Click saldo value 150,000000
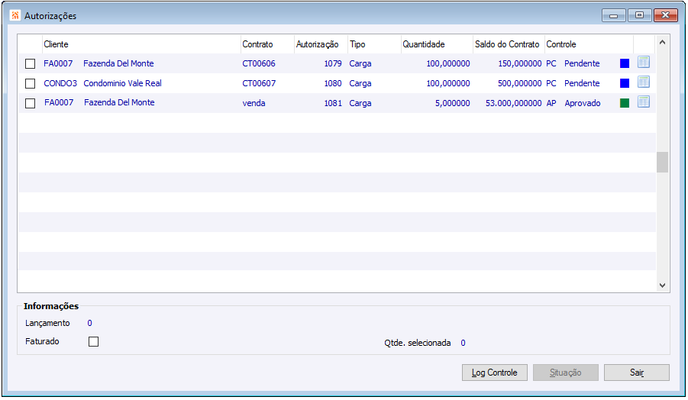The height and width of the screenshot is (400, 688). tap(519, 63)
